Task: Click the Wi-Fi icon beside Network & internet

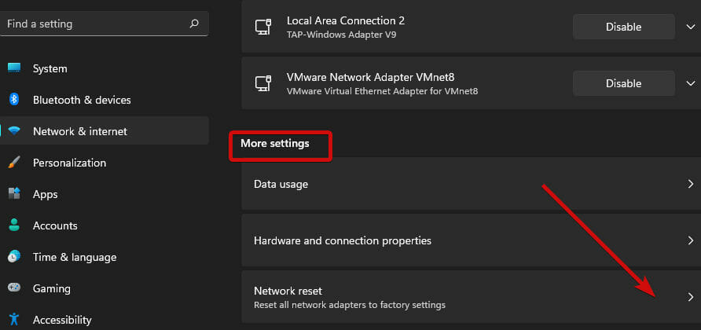Action: point(14,131)
